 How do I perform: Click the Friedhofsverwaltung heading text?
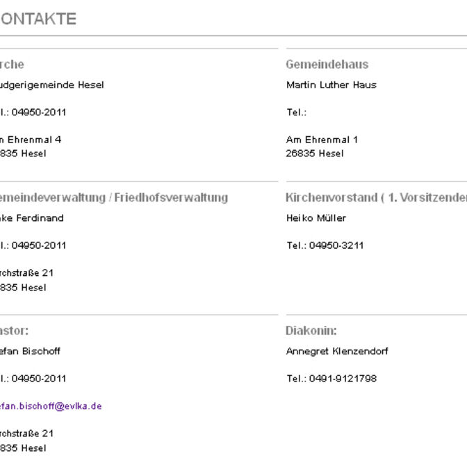pyautogui.click(x=171, y=197)
